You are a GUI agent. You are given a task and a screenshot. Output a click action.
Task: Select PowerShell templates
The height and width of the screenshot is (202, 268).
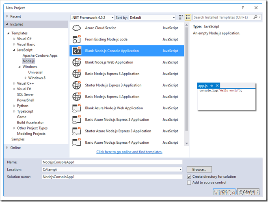pyautogui.click(x=26, y=100)
